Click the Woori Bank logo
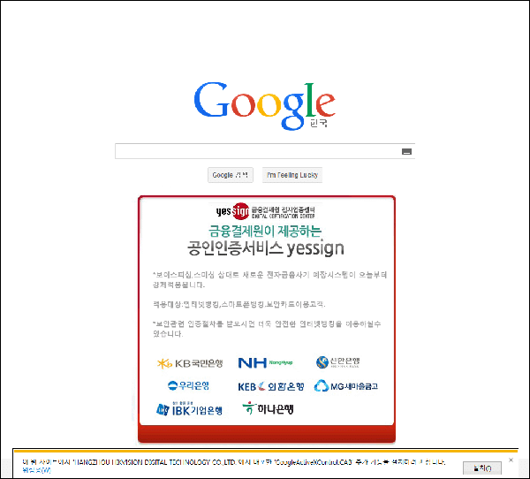 click(188, 385)
